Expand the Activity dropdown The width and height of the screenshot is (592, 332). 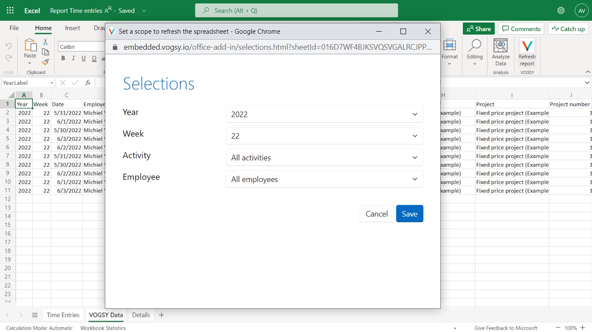click(324, 157)
